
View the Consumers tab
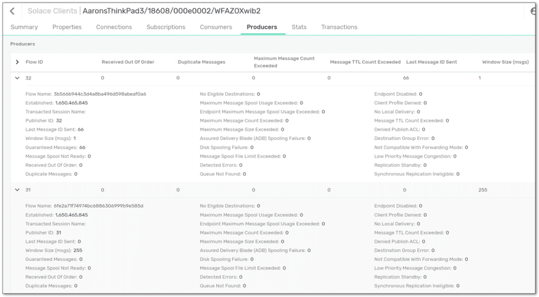(216, 27)
